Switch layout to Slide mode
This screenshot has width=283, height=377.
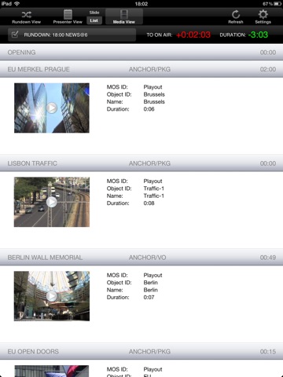[x=94, y=13]
